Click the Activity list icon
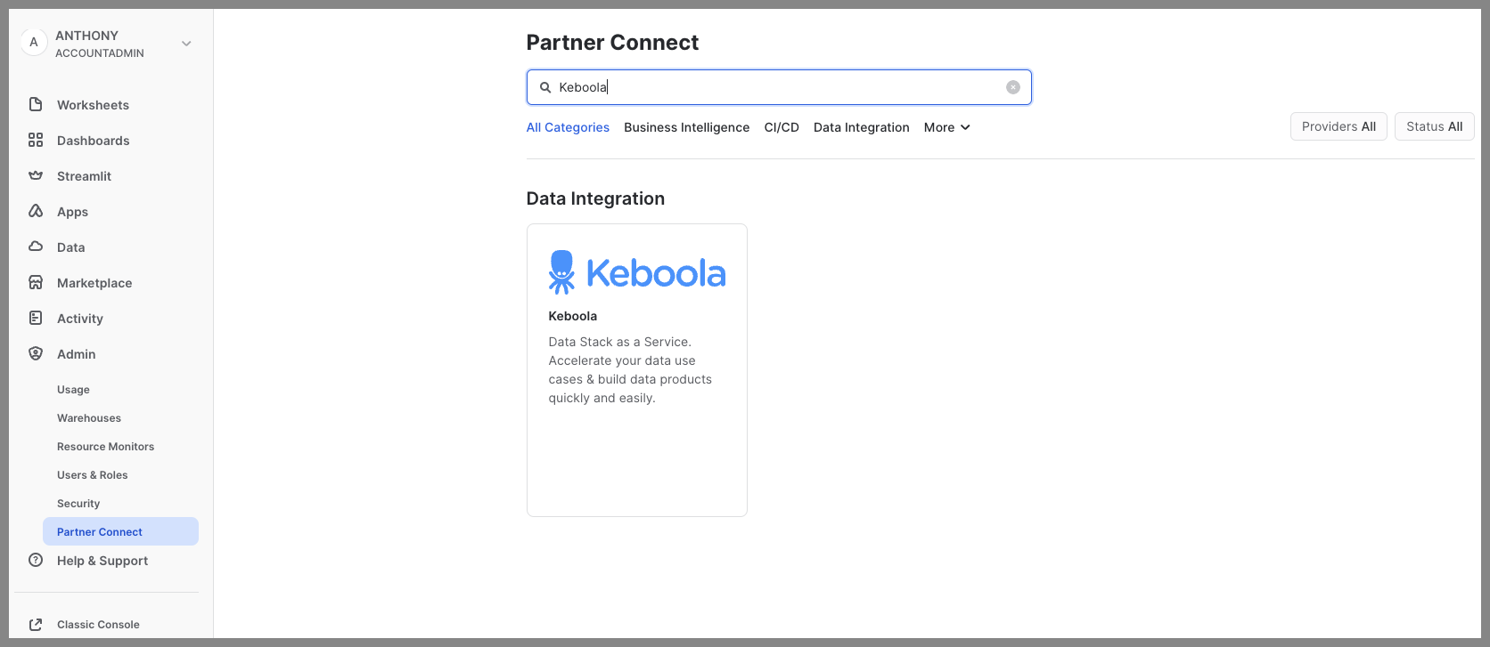Image resolution: width=1490 pixels, height=647 pixels. click(x=36, y=318)
